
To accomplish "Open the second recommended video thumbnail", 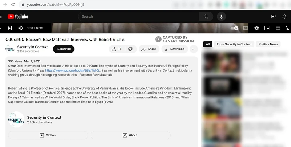I will coord(222,86).
